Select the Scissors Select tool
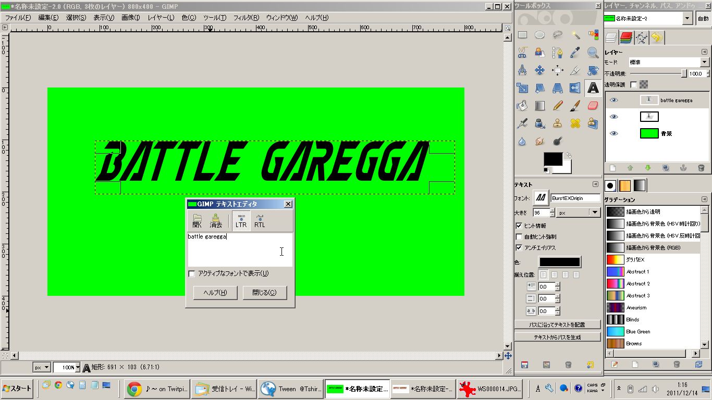This screenshot has height=400, width=712. click(522, 53)
